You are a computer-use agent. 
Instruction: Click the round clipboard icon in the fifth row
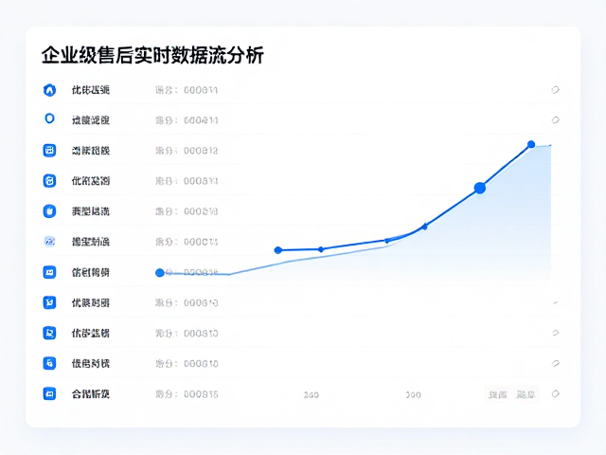click(49, 211)
